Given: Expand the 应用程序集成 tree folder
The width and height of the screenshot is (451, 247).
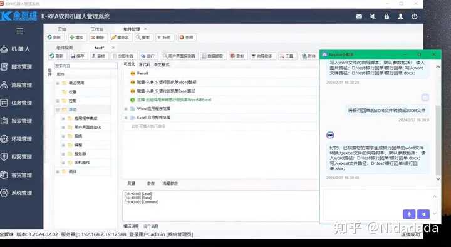Looking at the screenshot, I should [63, 118].
